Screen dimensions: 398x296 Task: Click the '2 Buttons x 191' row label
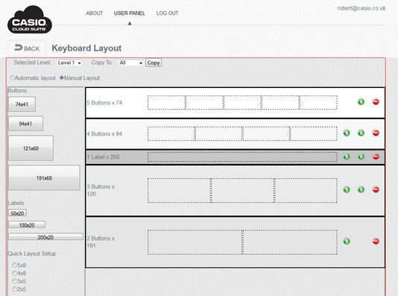[101, 242]
